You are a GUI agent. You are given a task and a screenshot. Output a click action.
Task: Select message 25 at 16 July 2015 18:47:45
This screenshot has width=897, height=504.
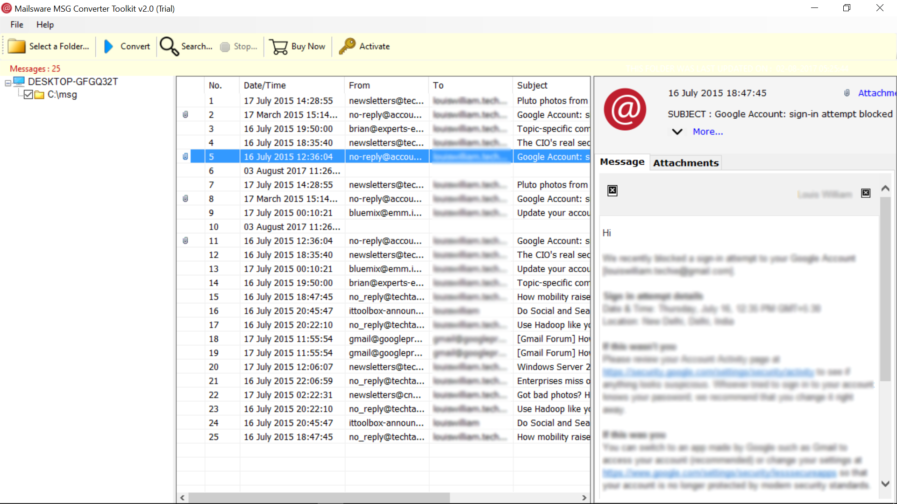point(384,437)
